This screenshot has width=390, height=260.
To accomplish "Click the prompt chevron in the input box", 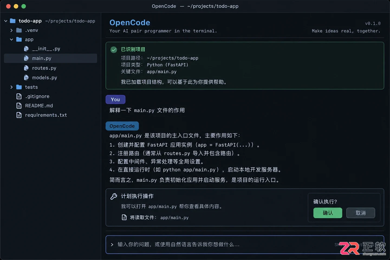I will [x=112, y=245].
